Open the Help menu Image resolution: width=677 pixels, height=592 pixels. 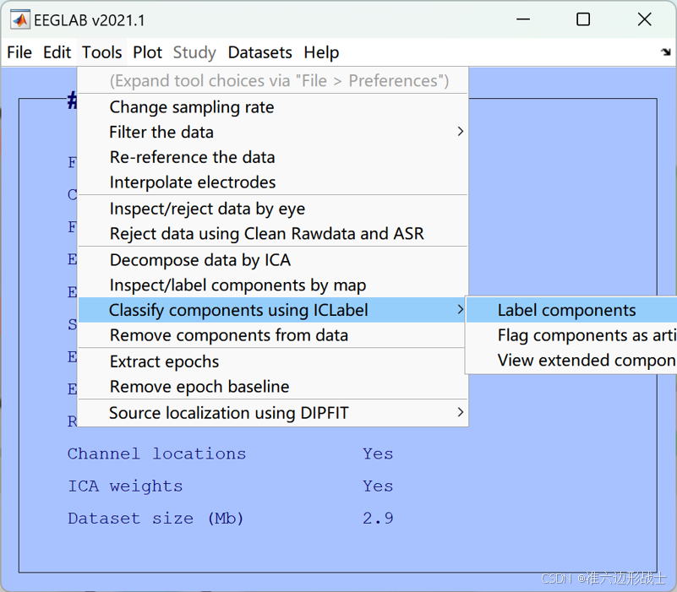tap(321, 52)
